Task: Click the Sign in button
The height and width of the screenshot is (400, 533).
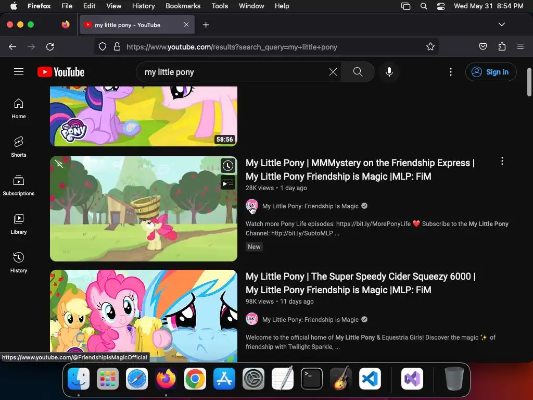Action: coord(491,72)
